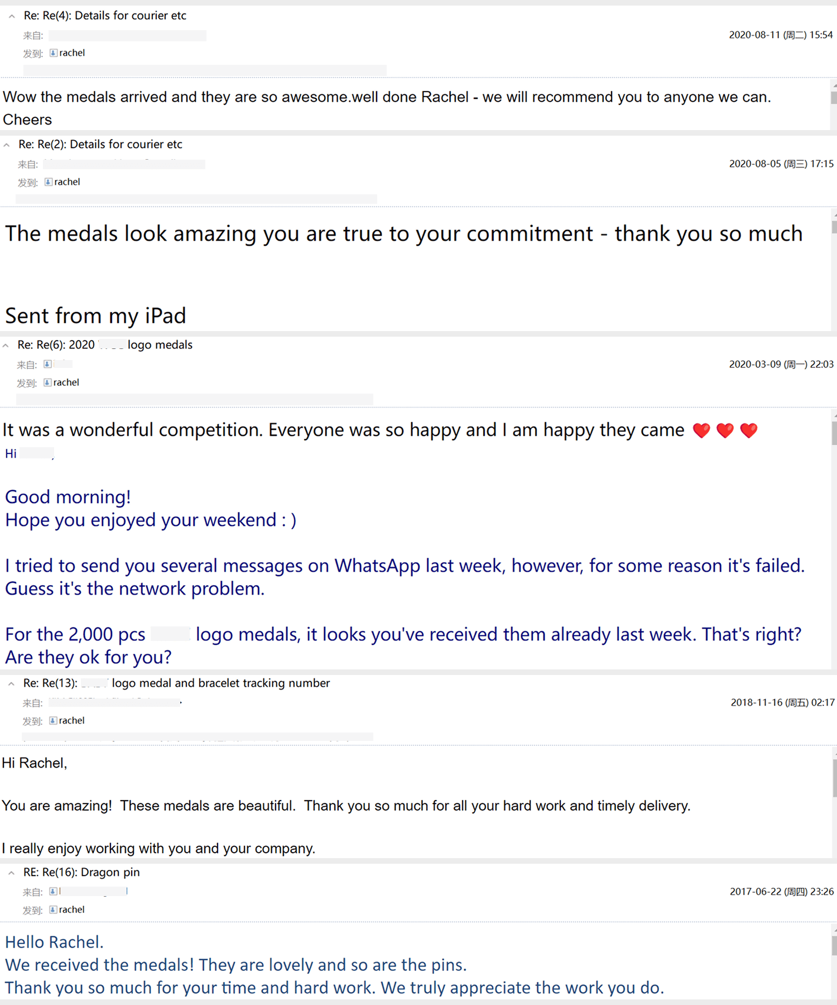Click scrollbar beside the "wonderful competition" message

click(x=834, y=433)
